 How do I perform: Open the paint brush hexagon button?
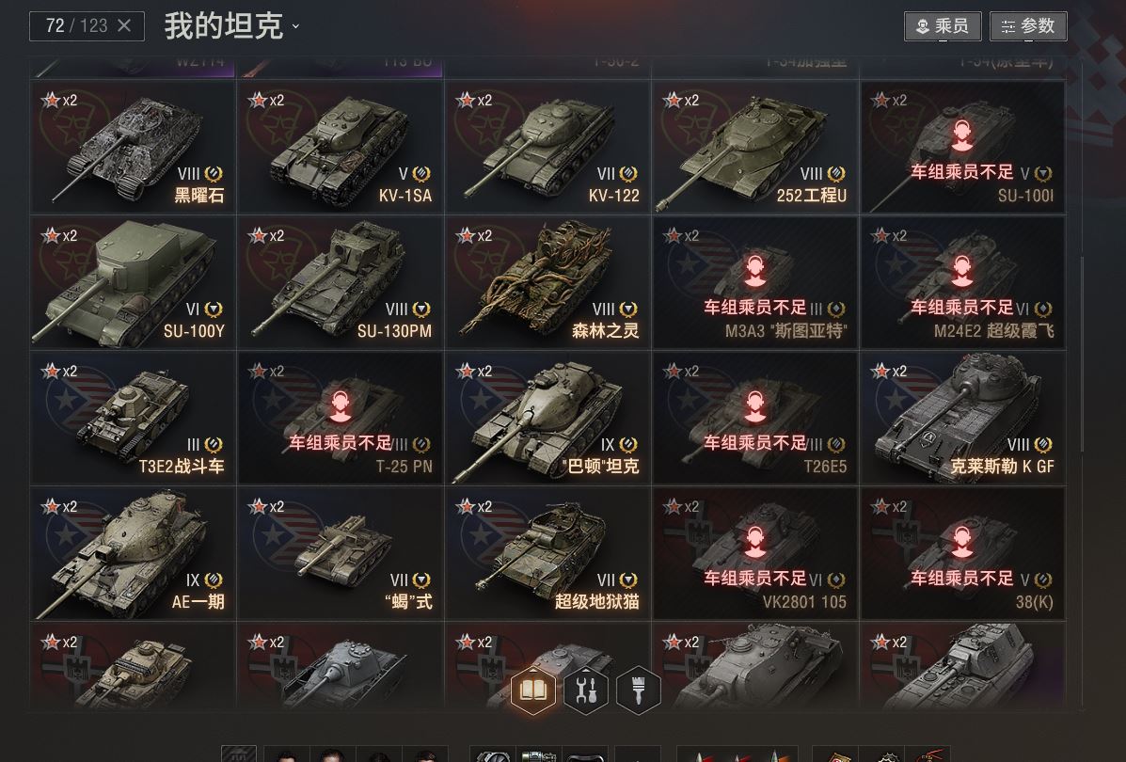coord(639,691)
